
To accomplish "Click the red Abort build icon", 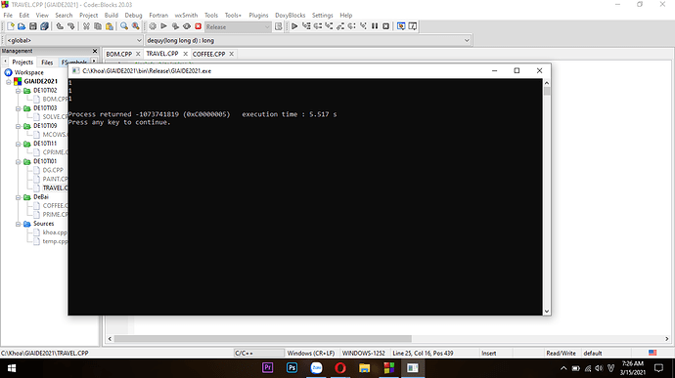I will coord(198,26).
